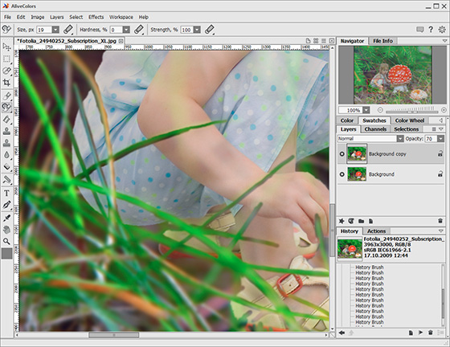Click the play icon in History panel
Viewport: 450px width, 347px height.
(x=420, y=333)
